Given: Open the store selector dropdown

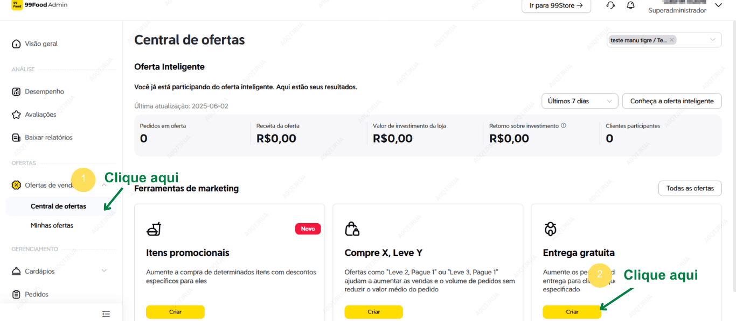Looking at the screenshot, I should click(x=713, y=40).
